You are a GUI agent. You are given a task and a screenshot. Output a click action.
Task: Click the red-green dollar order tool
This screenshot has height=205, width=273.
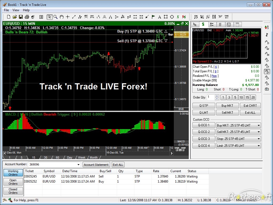184,17
